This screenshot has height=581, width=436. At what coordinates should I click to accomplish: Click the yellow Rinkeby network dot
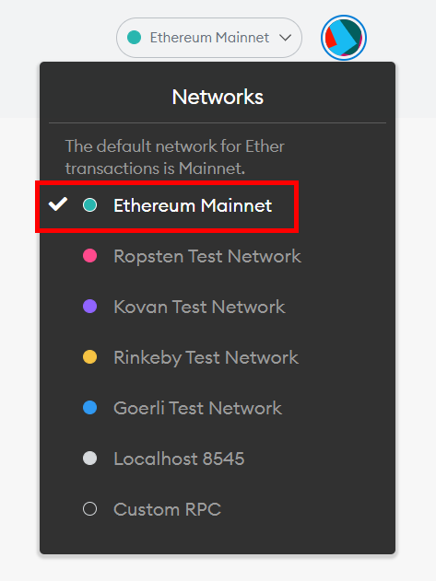pos(89,357)
